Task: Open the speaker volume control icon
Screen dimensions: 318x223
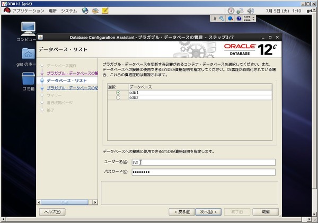Action: (x=251, y=11)
